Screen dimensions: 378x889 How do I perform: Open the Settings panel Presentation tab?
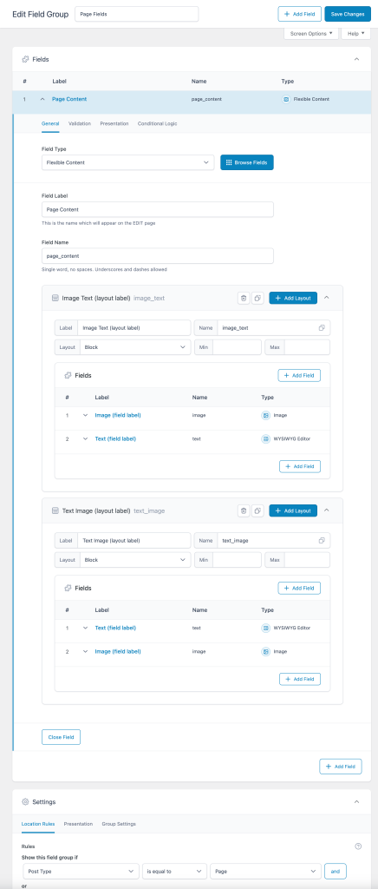pos(79,823)
